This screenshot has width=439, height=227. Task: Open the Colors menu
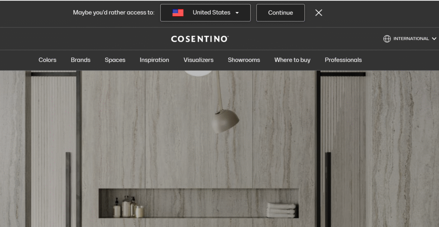[47, 60]
